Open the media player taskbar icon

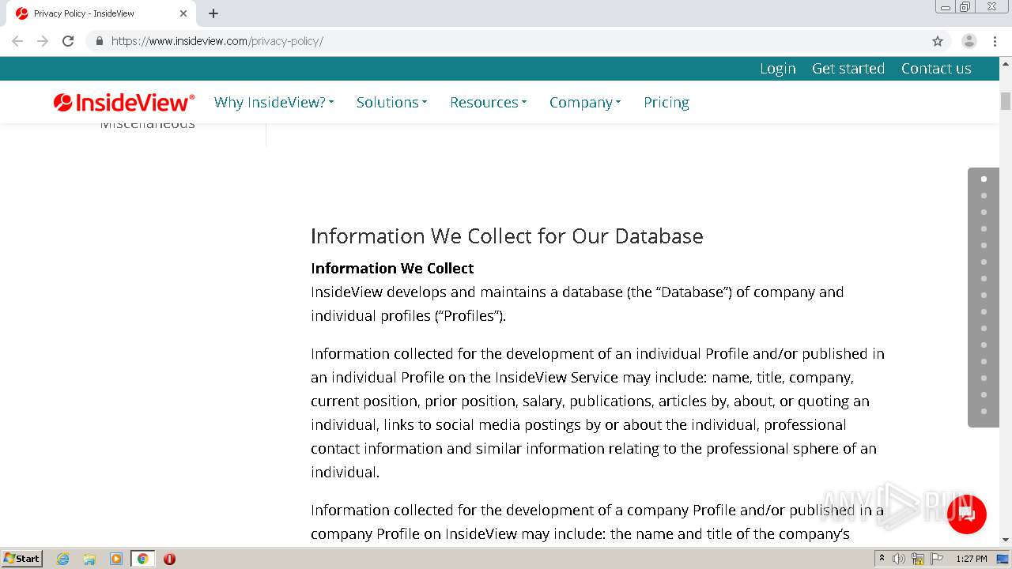tap(116, 559)
